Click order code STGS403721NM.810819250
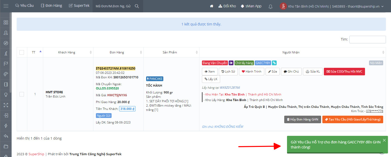 click(x=116, y=68)
